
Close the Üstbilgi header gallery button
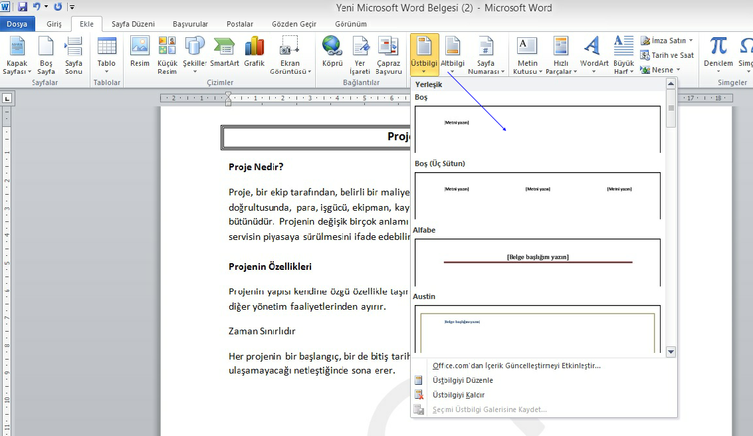(425, 55)
